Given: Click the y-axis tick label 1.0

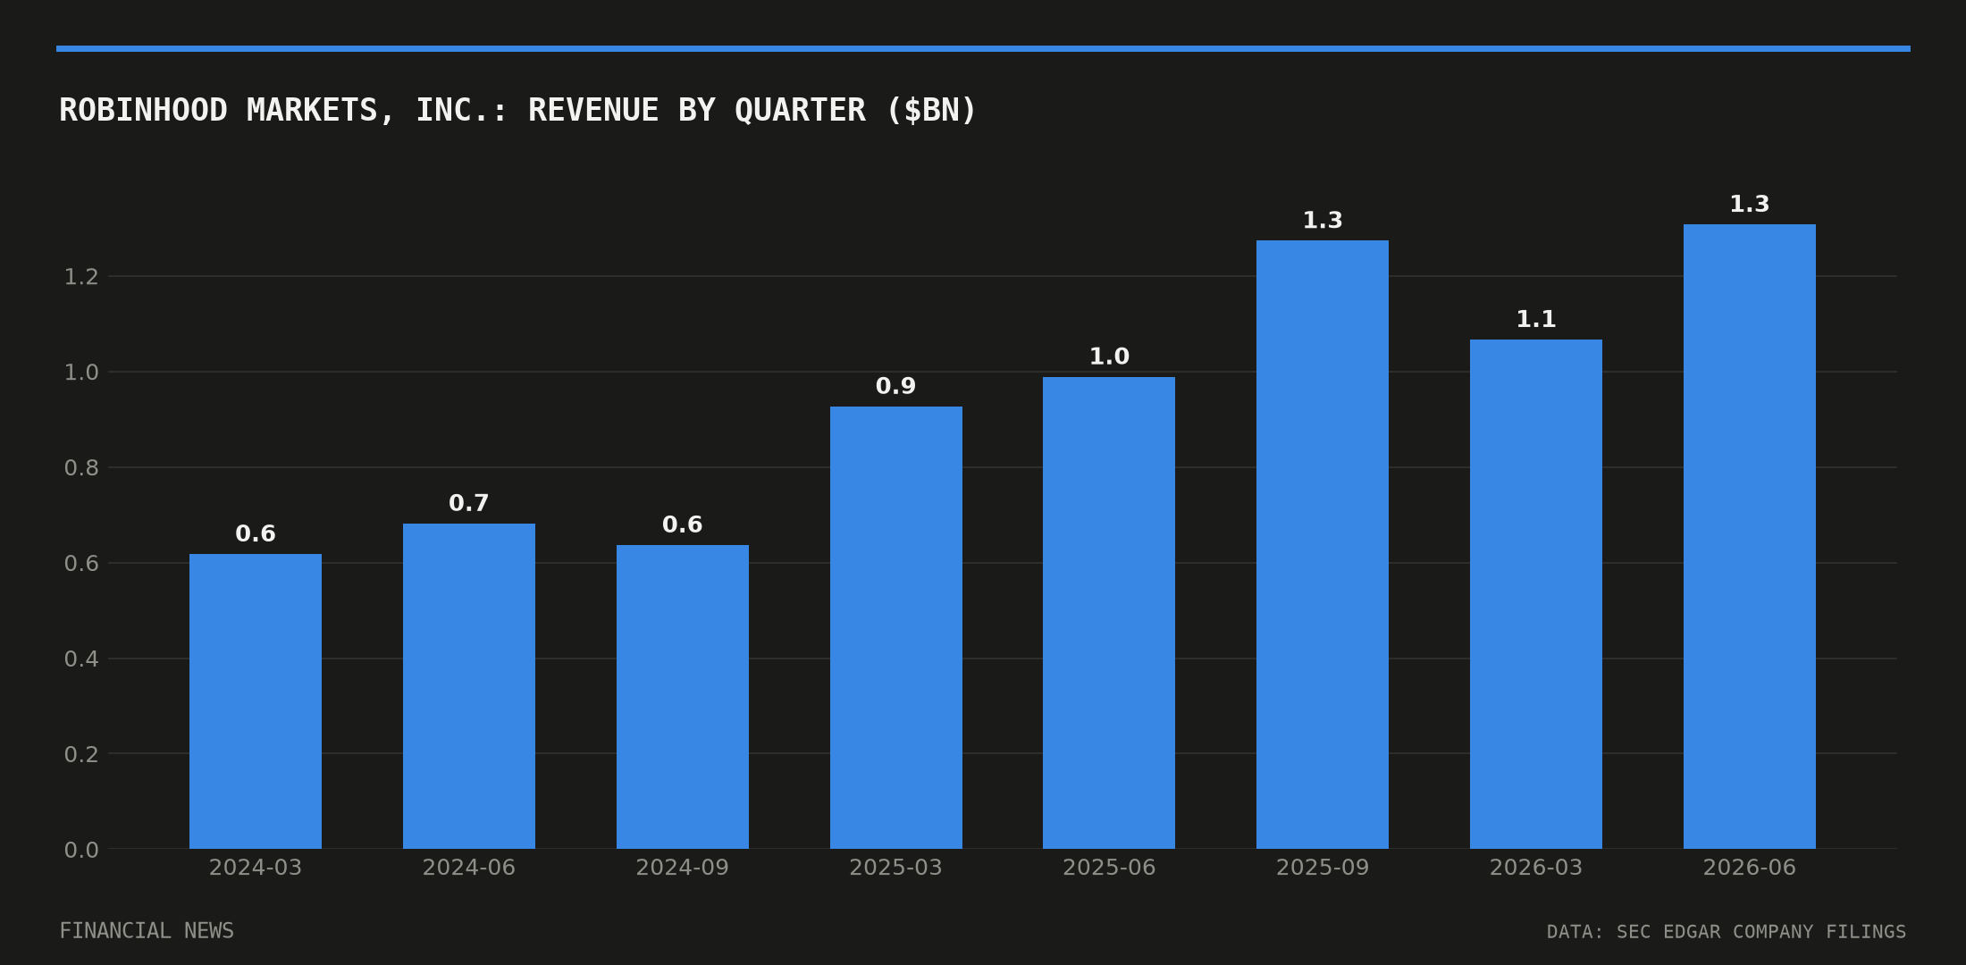Looking at the screenshot, I should point(81,373).
